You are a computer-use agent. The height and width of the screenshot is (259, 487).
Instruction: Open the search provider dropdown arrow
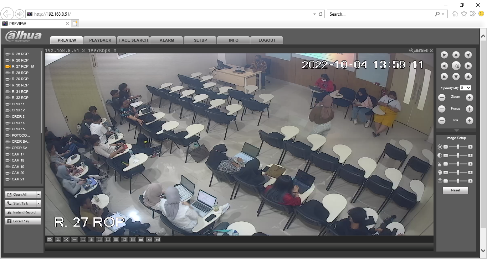click(x=443, y=14)
